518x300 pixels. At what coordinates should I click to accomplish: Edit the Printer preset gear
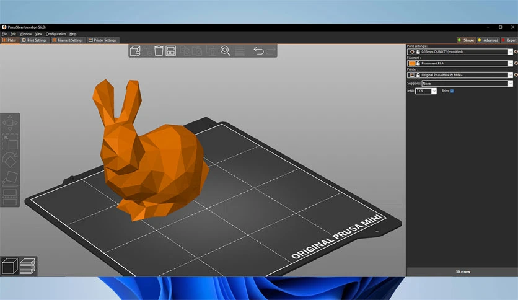coord(516,75)
